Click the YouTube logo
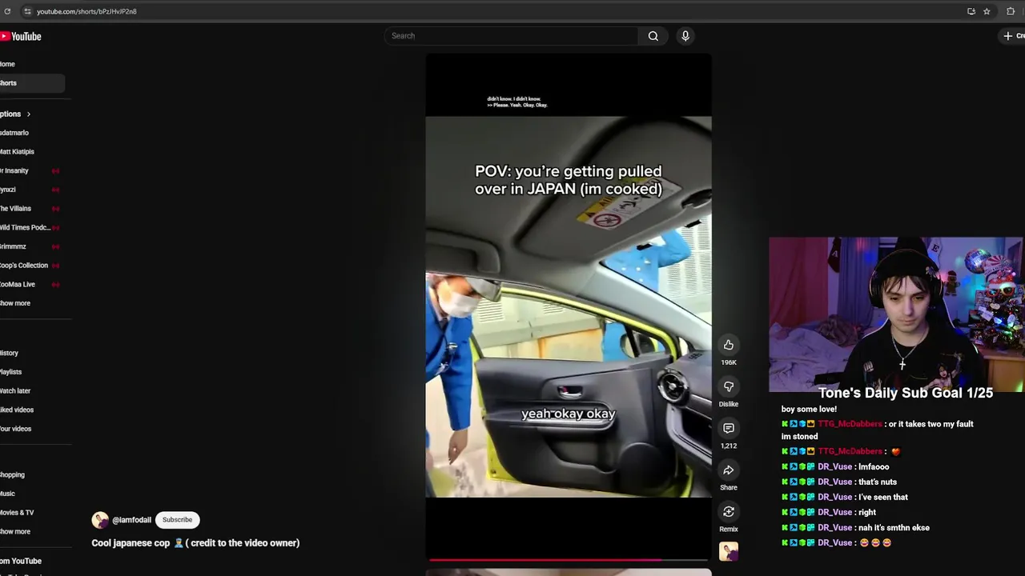1025x576 pixels. 21,36
